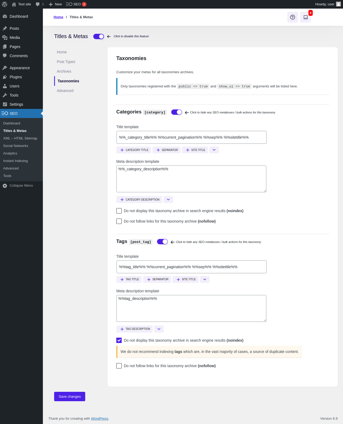Image resolution: width=343 pixels, height=424 pixels.
Task: Disable the Titles & Metas feature toggle
Action: tap(99, 36)
